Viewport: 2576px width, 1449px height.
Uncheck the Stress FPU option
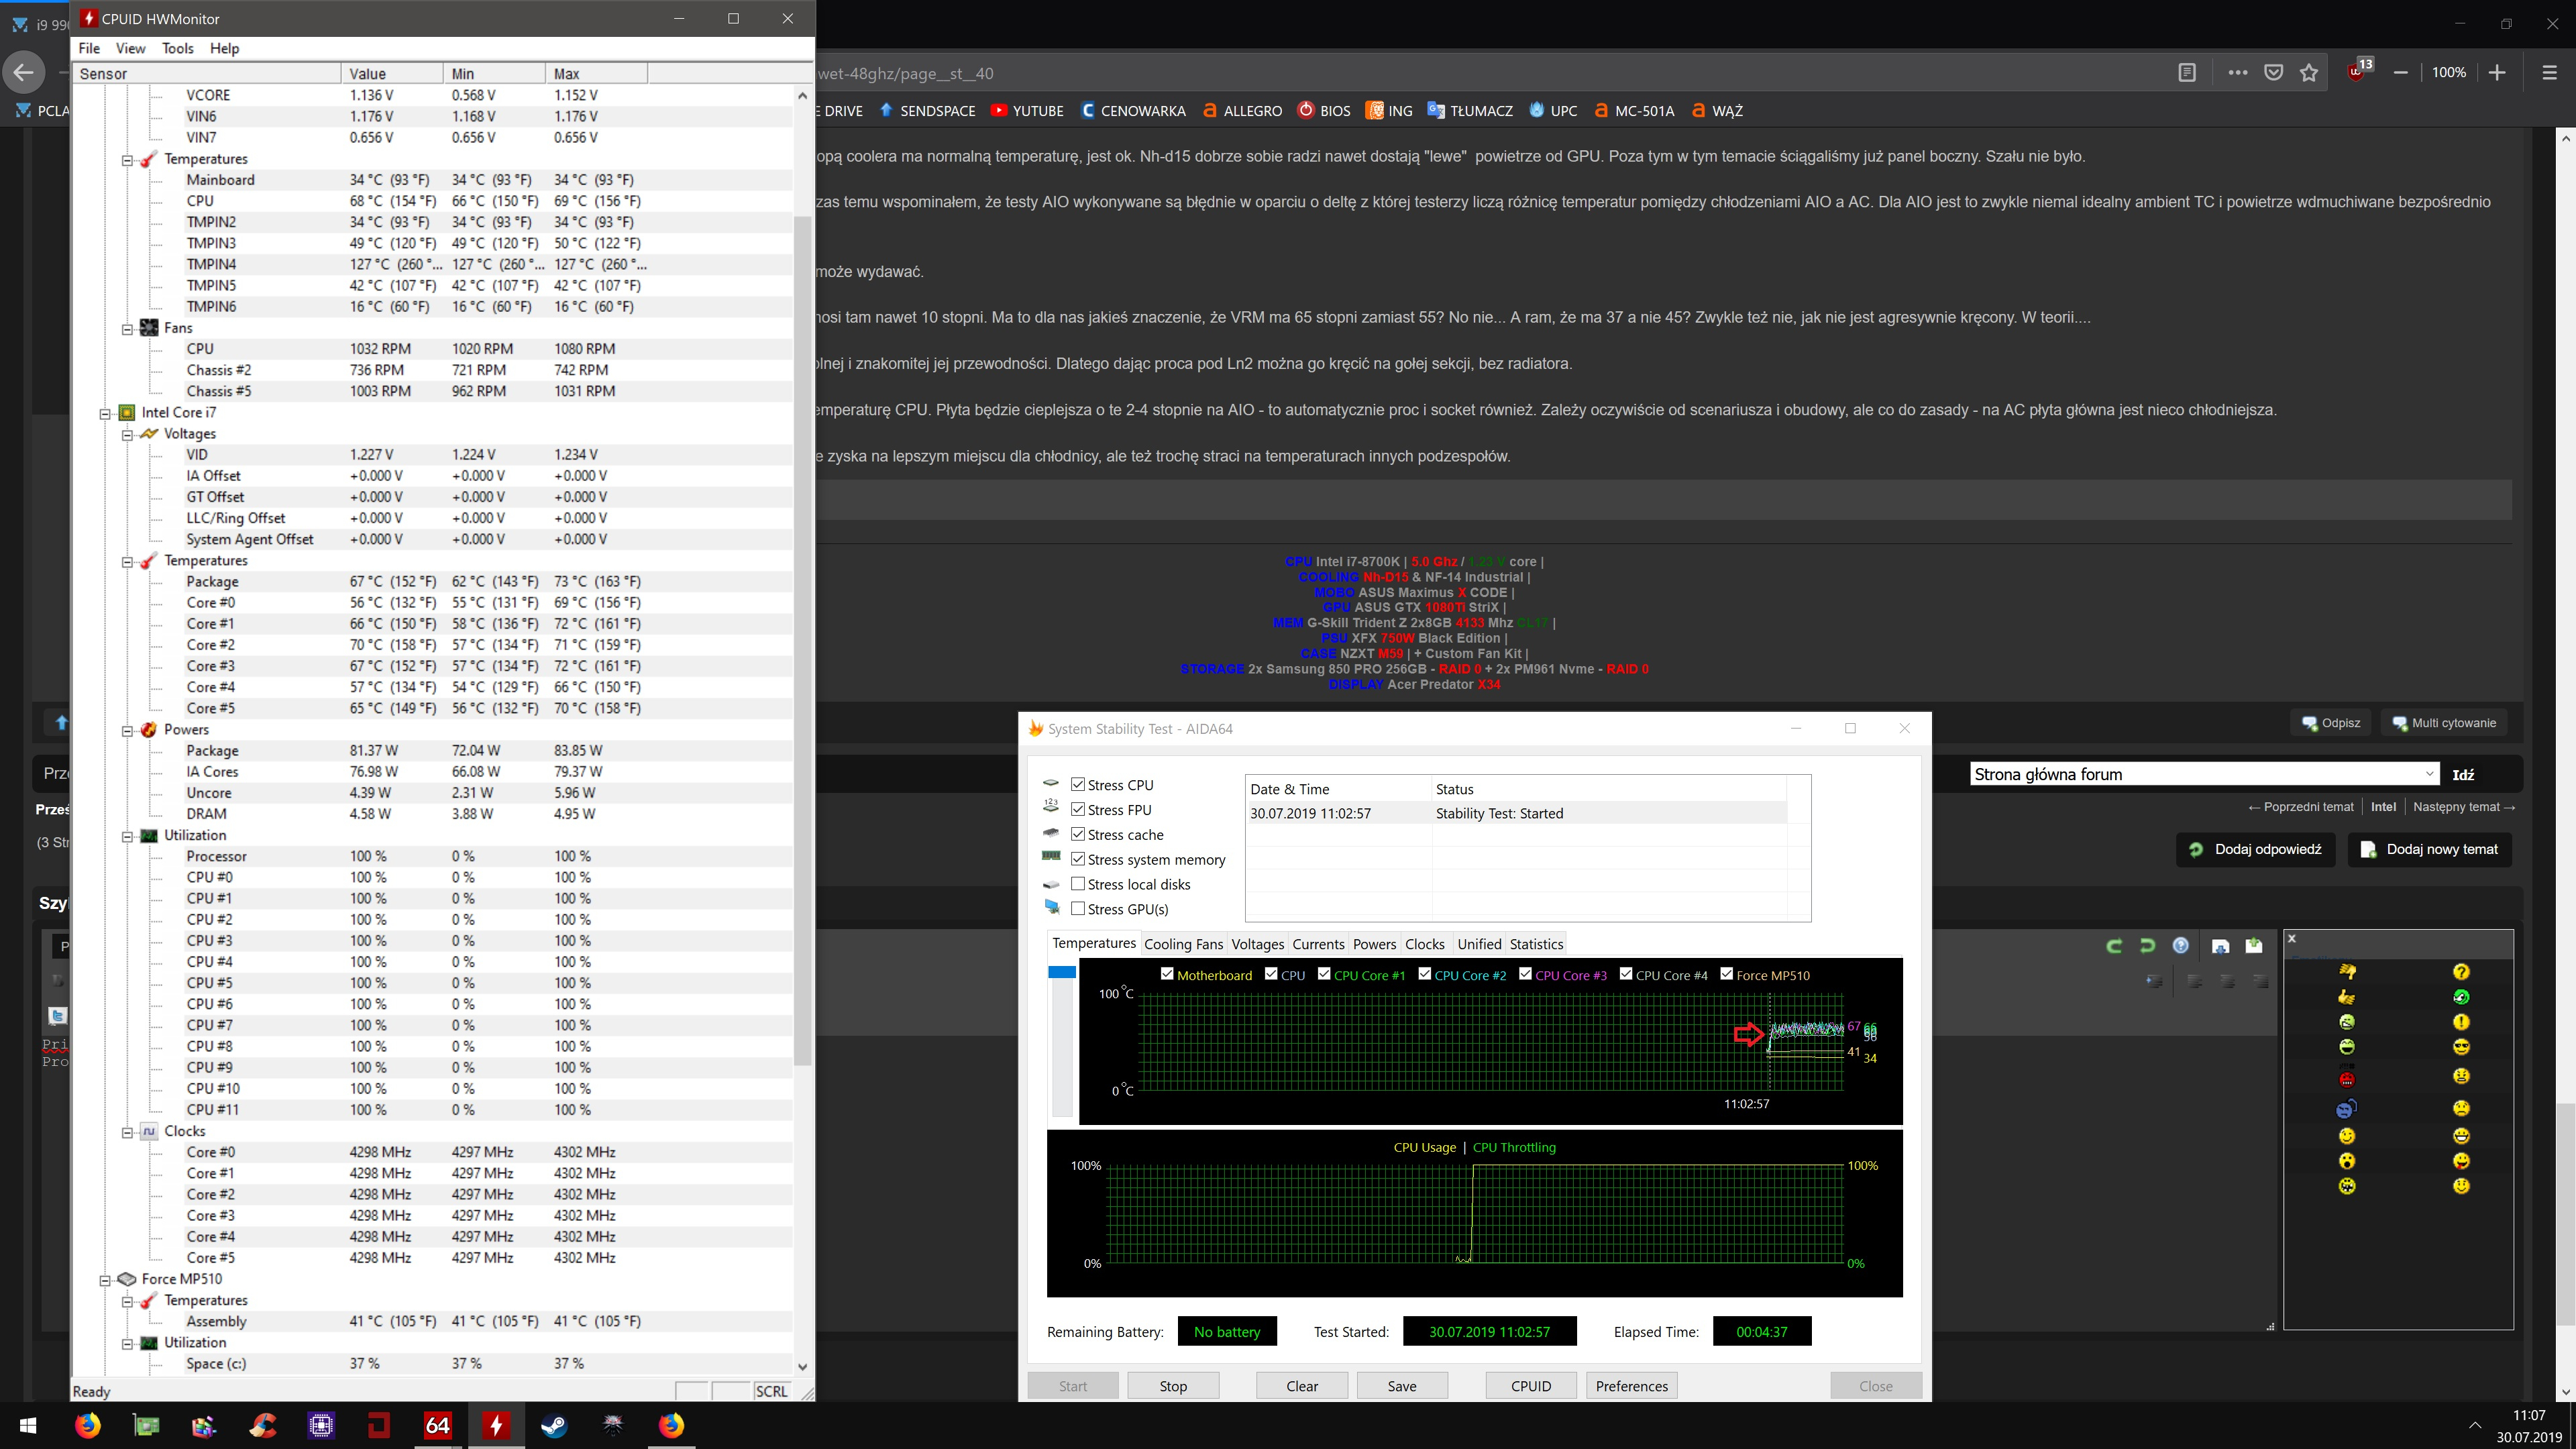click(x=1078, y=810)
